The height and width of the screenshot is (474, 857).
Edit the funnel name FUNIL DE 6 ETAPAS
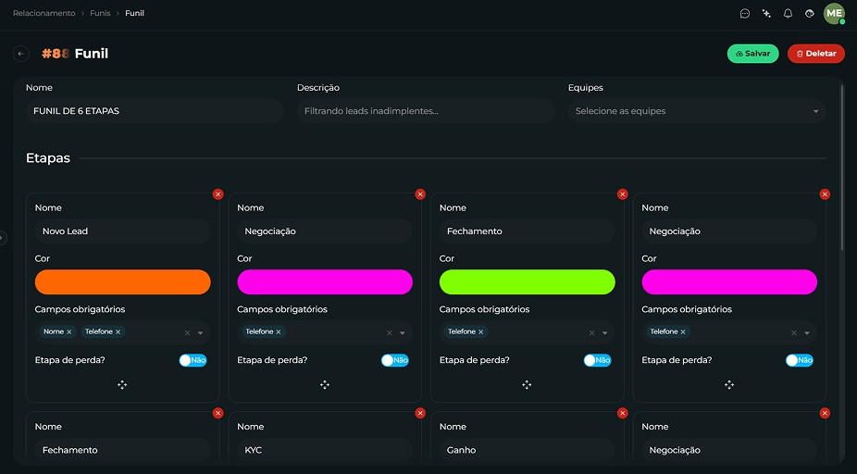[155, 111]
